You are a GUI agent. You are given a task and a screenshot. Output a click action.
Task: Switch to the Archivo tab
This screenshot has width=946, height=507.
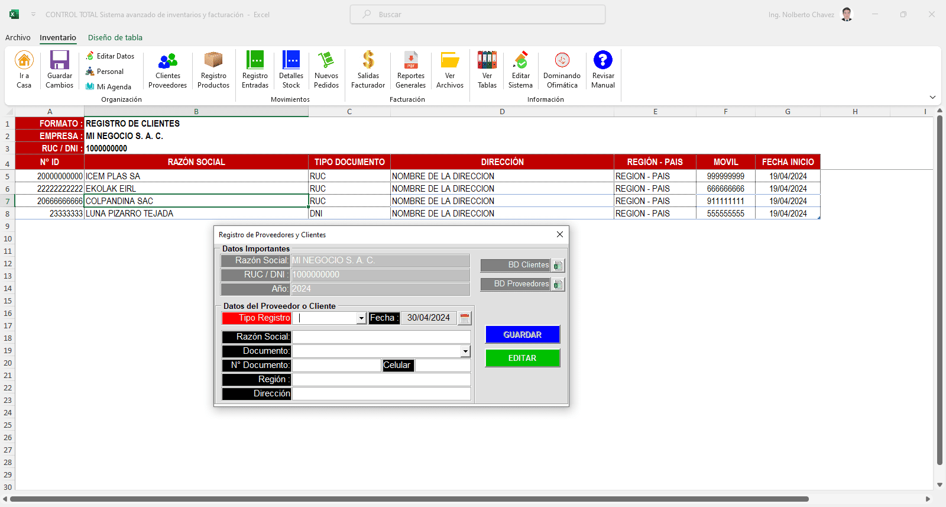click(18, 37)
